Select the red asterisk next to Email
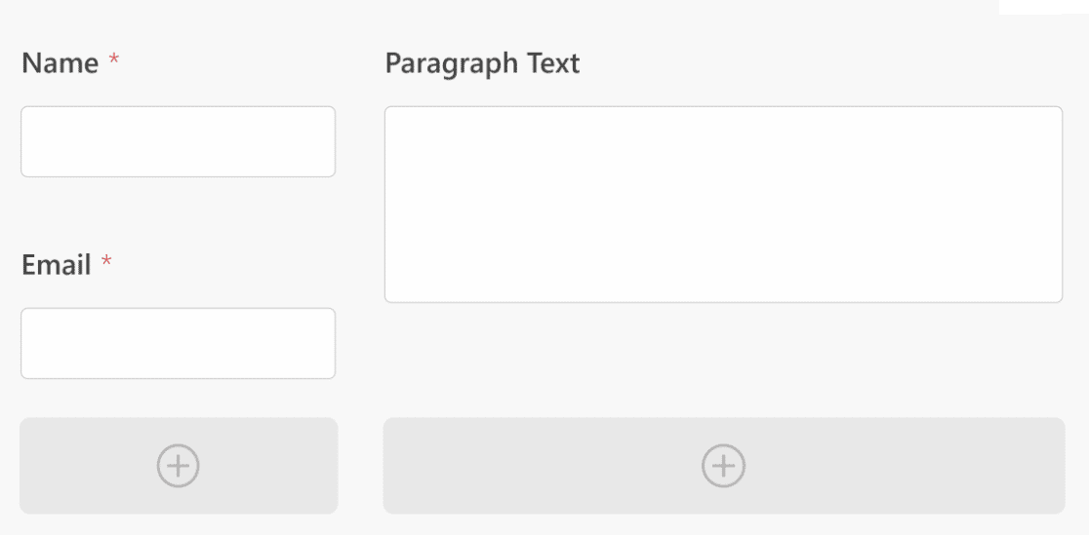Image resolution: width=1089 pixels, height=535 pixels. pyautogui.click(x=106, y=262)
